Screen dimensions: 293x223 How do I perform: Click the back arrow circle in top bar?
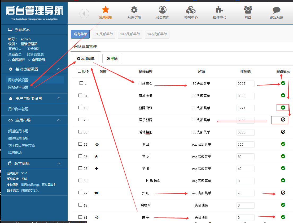coord(84,14)
